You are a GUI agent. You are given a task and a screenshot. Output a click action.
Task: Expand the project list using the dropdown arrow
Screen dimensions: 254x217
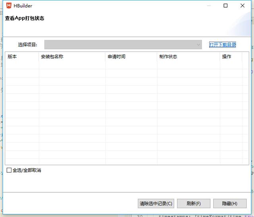click(199, 45)
